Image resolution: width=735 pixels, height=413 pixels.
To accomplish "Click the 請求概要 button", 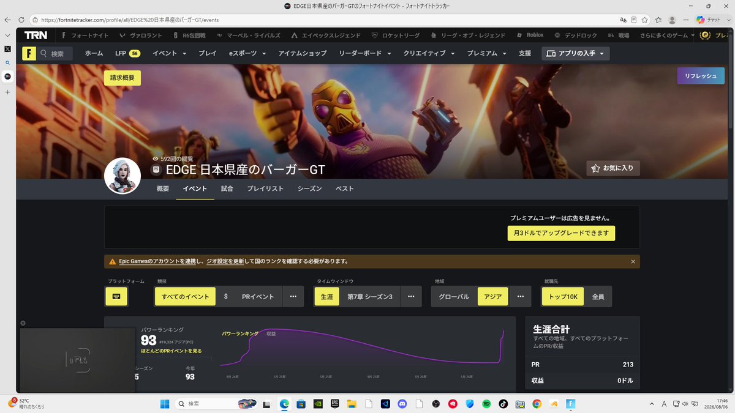I will [123, 78].
